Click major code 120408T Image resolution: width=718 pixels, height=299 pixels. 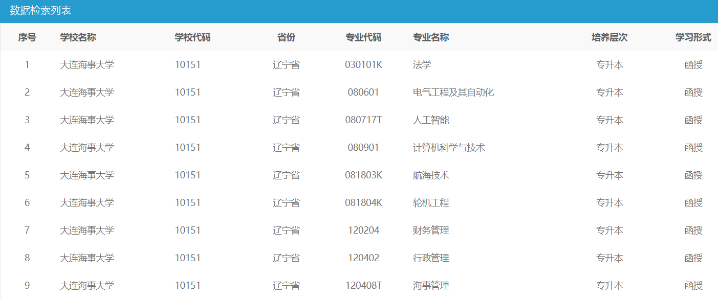[363, 286]
